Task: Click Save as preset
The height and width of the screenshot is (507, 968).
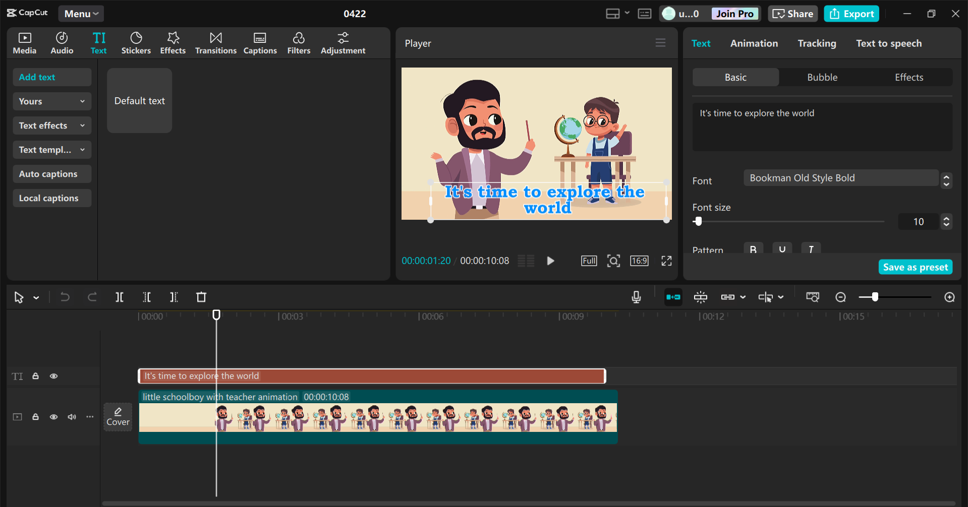Action: click(915, 267)
